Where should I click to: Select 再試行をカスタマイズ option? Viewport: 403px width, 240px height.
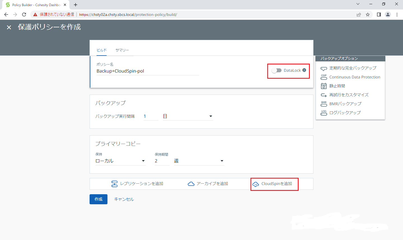coord(345,95)
